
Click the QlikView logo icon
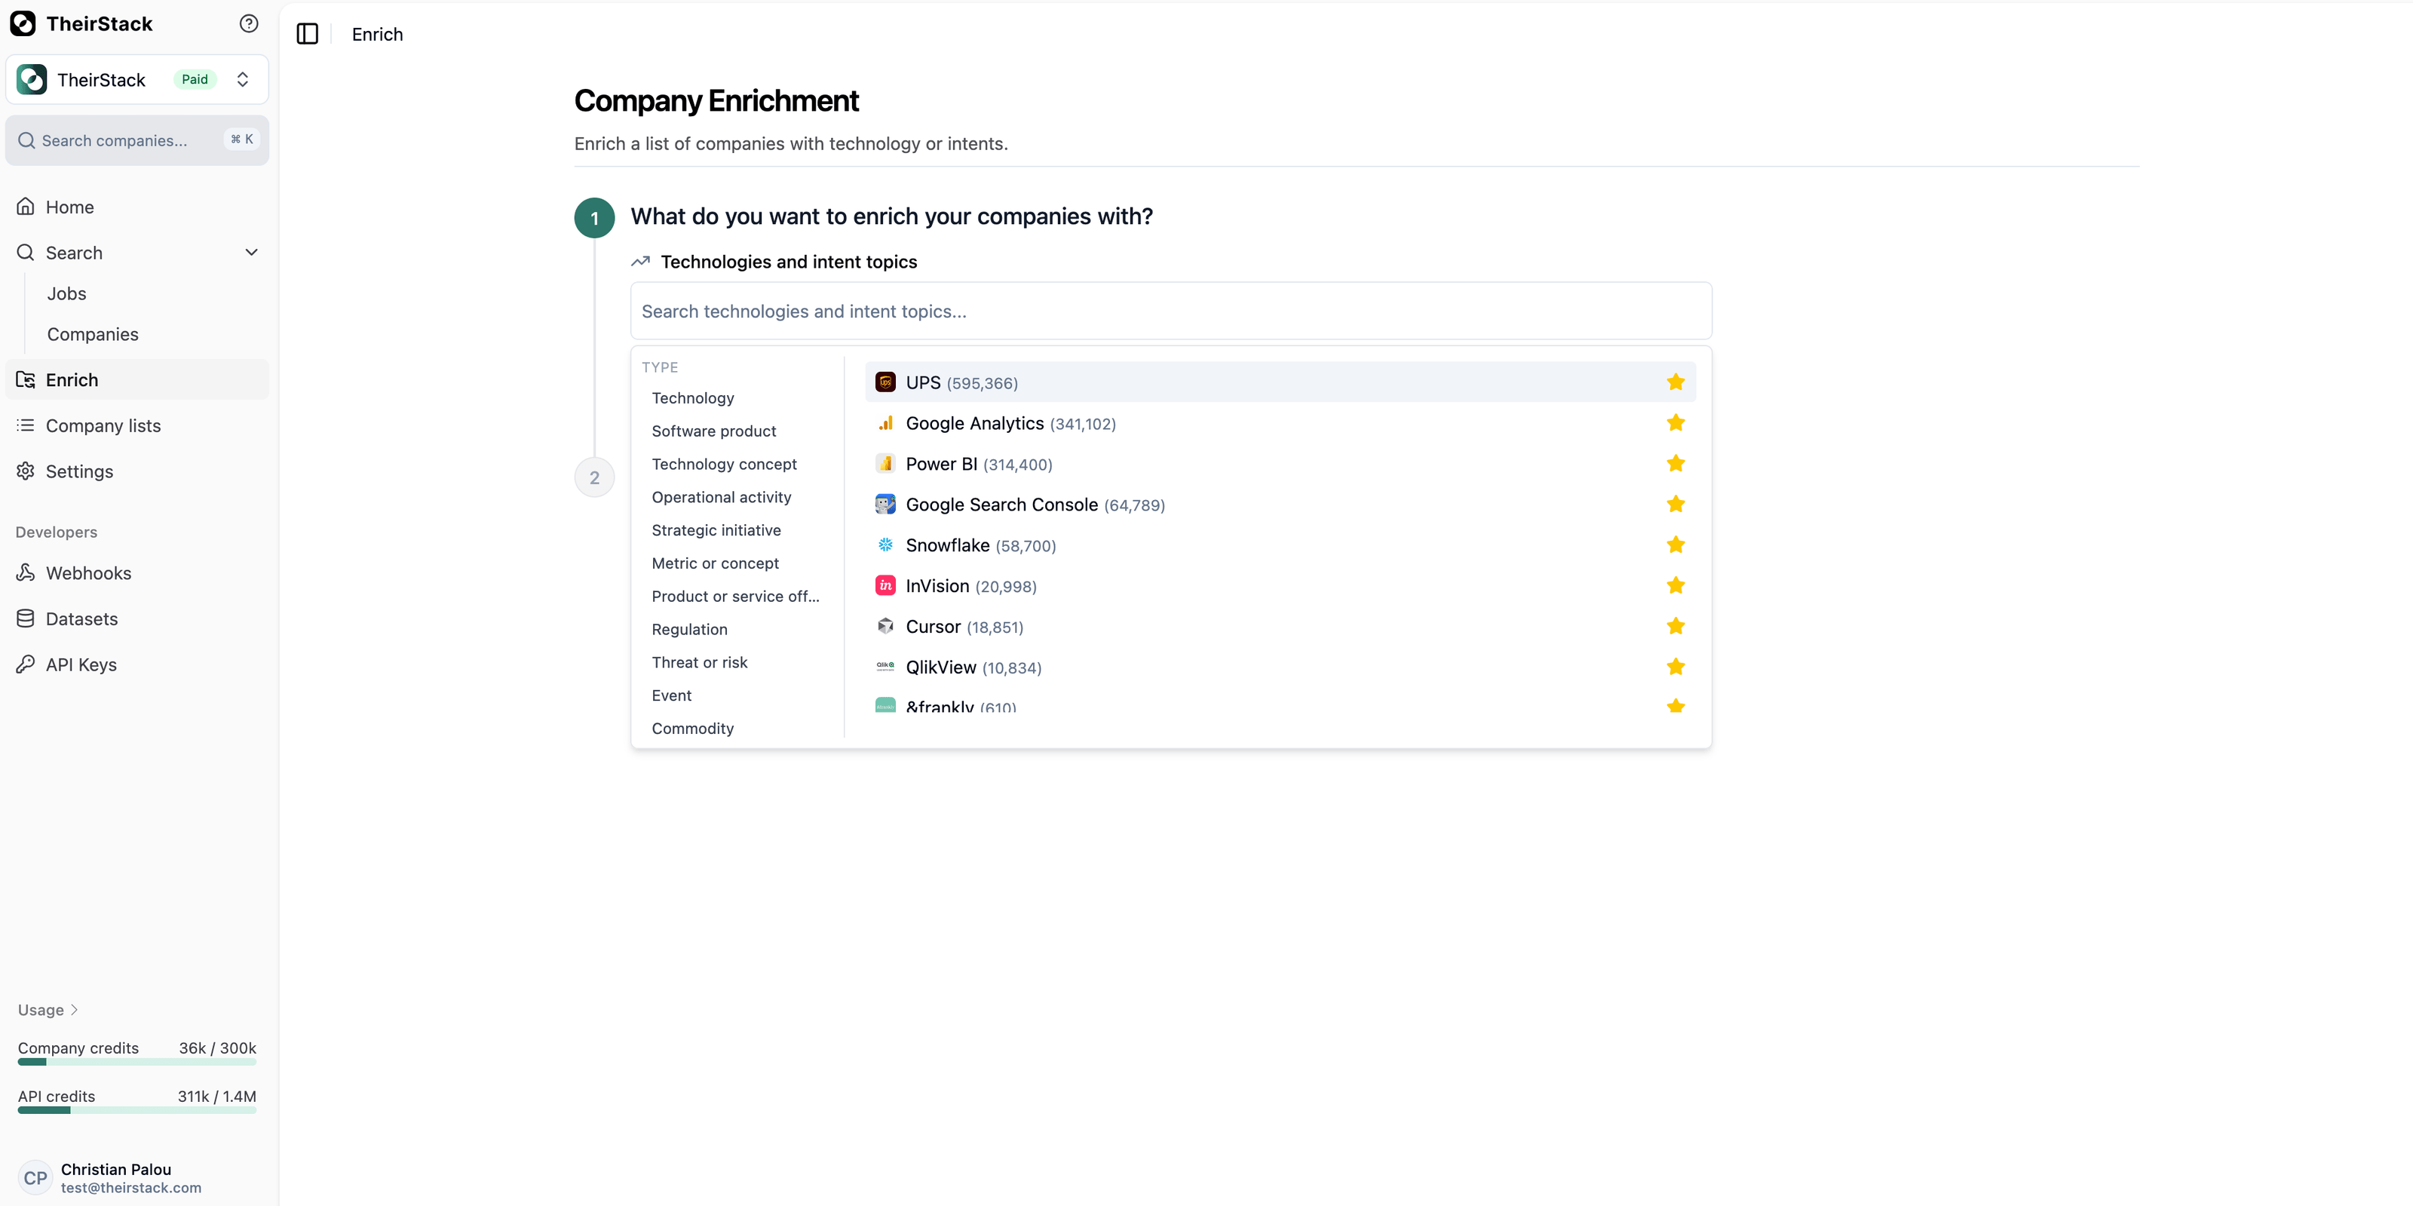(885, 666)
